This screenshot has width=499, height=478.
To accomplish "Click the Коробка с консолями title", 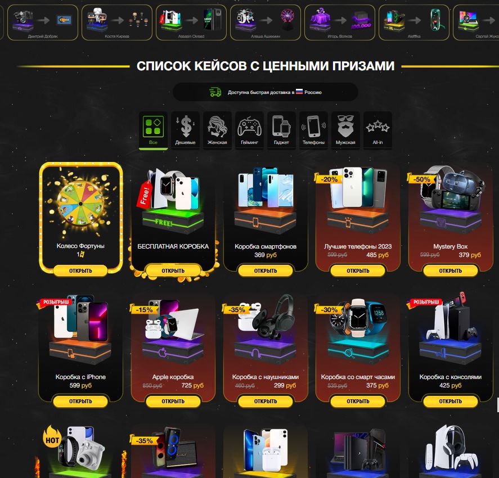I will [450, 377].
